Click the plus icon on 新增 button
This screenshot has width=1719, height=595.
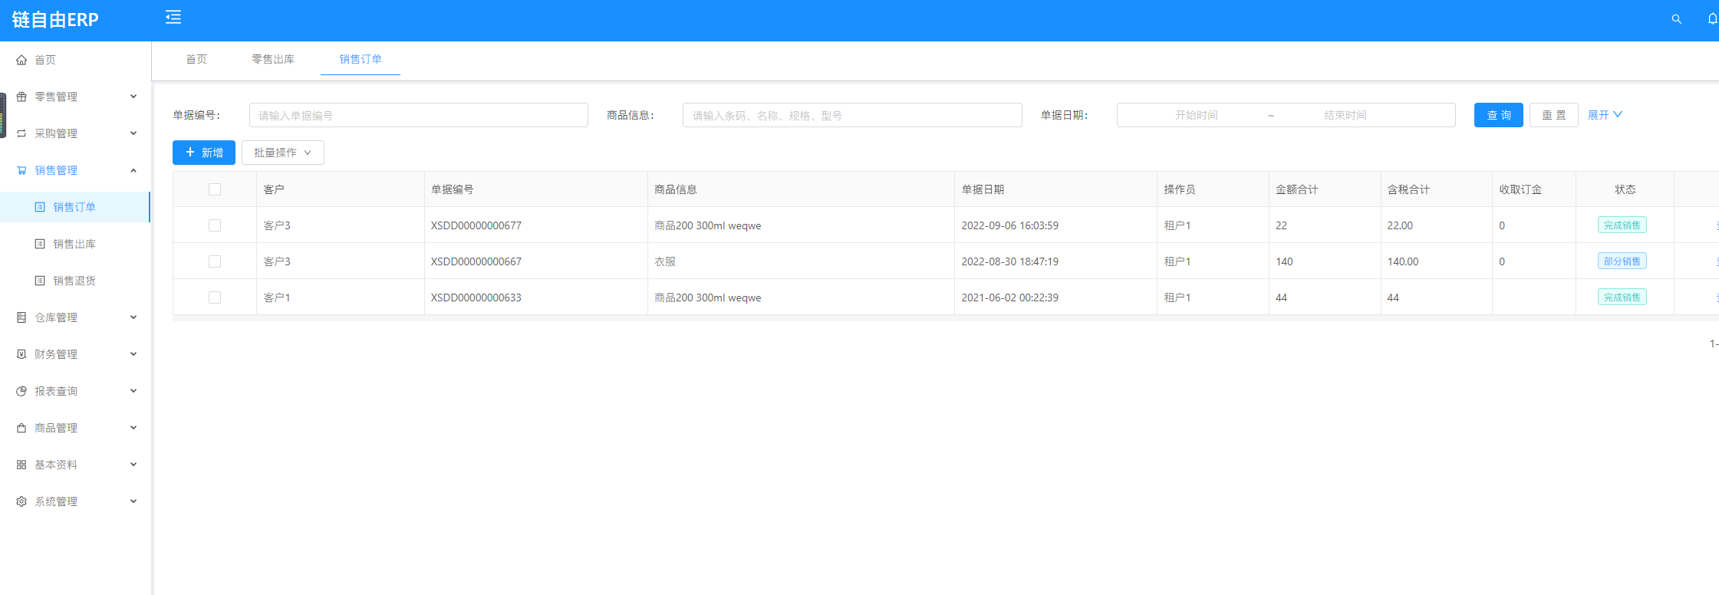pos(190,152)
